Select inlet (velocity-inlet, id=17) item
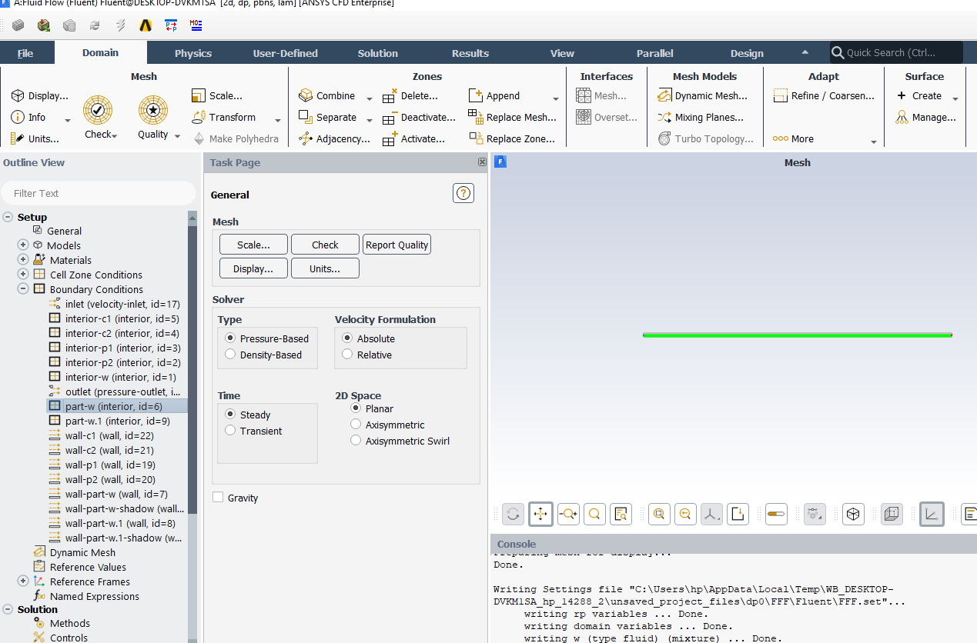 [x=114, y=304]
